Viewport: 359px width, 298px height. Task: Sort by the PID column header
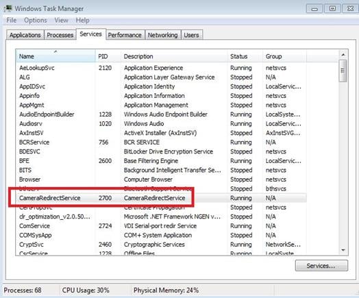click(x=108, y=56)
